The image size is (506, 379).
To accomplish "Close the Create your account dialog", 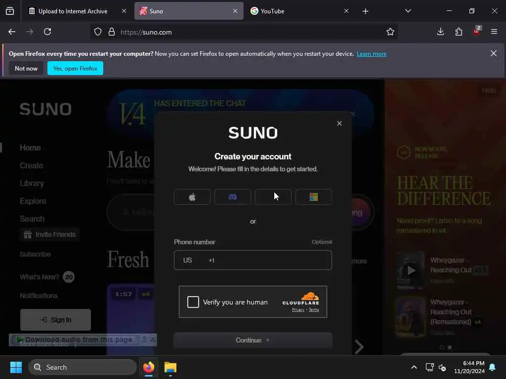I will [x=339, y=123].
